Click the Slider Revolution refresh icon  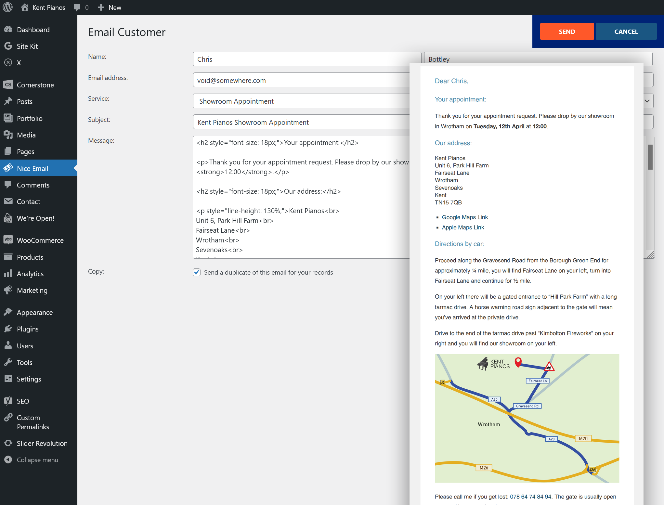pos(8,443)
